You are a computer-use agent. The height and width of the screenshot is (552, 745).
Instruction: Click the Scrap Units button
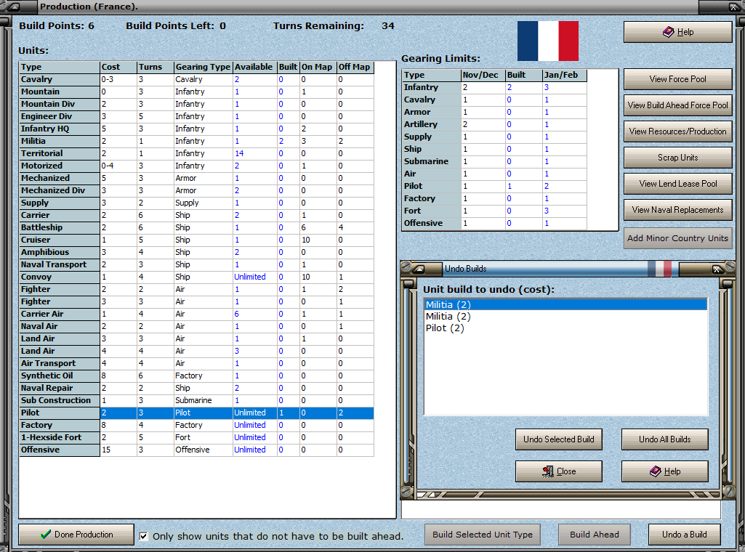[x=677, y=158]
